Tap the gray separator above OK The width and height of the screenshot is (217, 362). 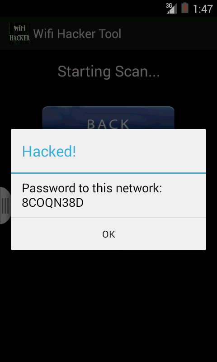click(108, 218)
